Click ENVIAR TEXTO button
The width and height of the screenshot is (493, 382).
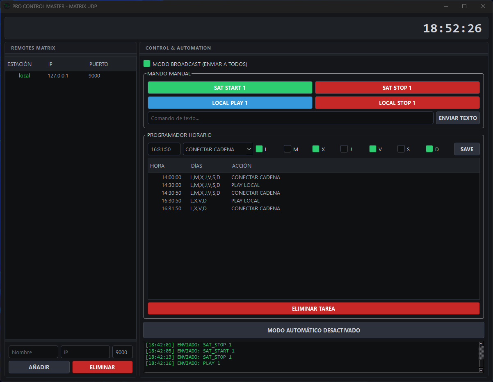pyautogui.click(x=458, y=118)
